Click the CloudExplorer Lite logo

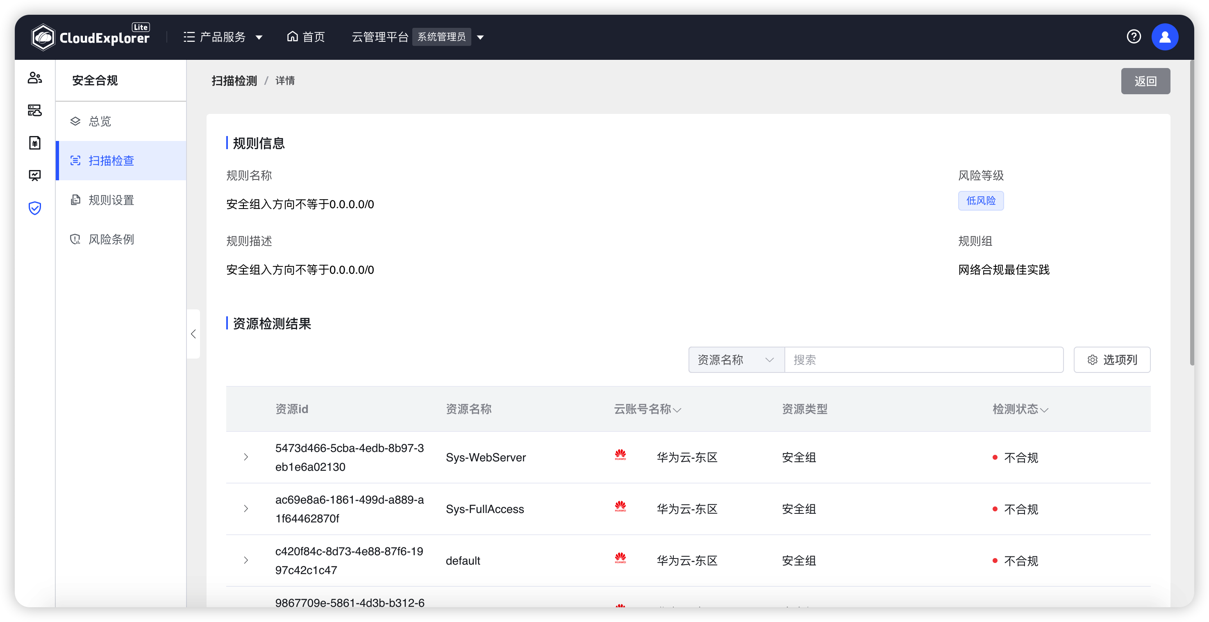(90, 36)
